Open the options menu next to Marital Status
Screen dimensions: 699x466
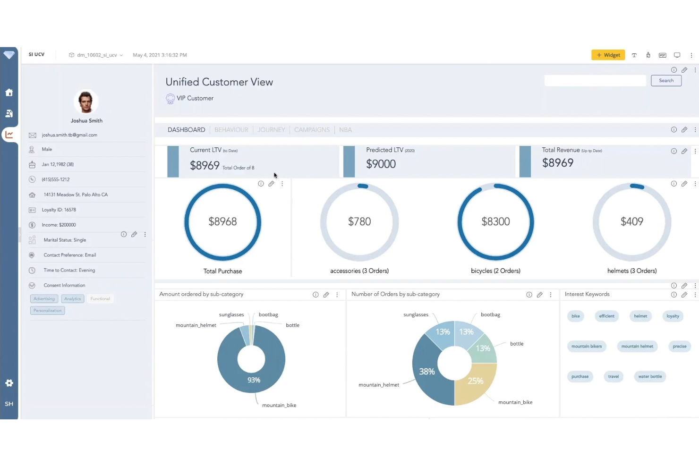[145, 234]
